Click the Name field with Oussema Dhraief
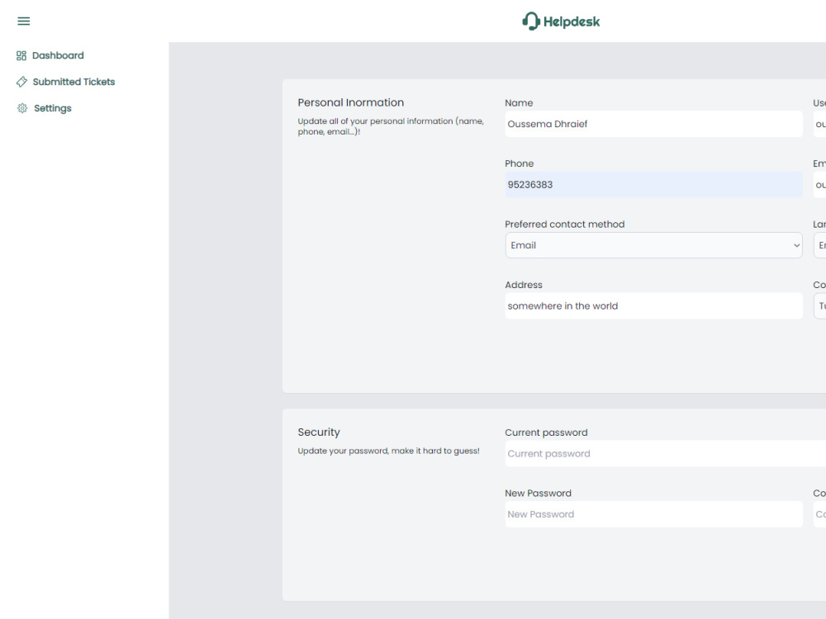This screenshot has width=826, height=619. [x=653, y=124]
